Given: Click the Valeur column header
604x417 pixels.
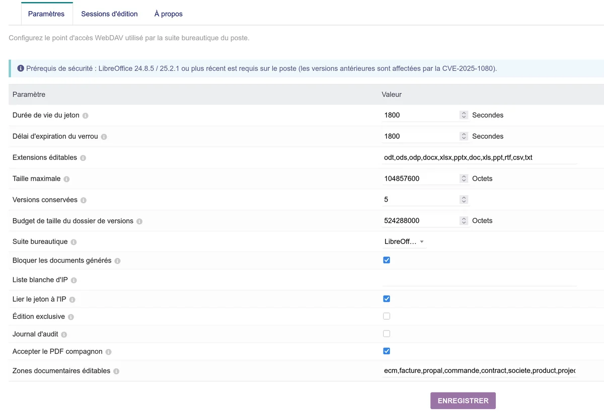Looking at the screenshot, I should click(392, 94).
